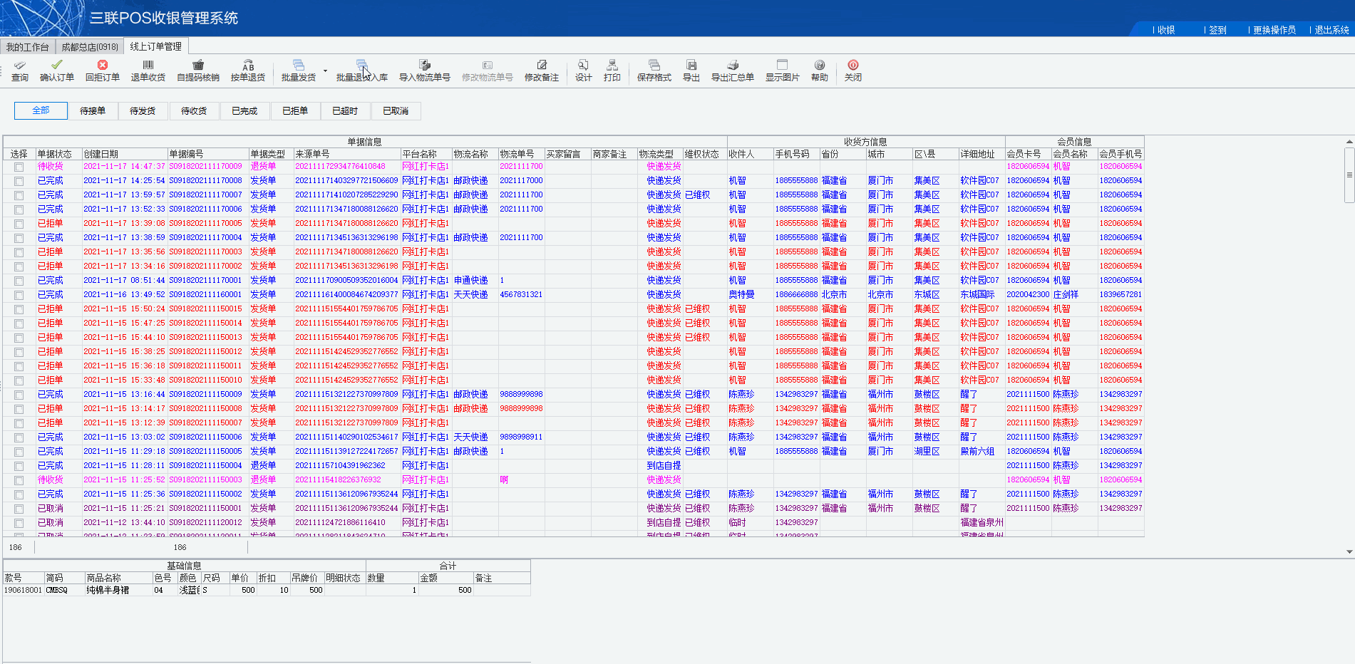The width and height of the screenshot is (1355, 664).
Task: Select the 线上订单管理 tab
Action: coord(155,46)
